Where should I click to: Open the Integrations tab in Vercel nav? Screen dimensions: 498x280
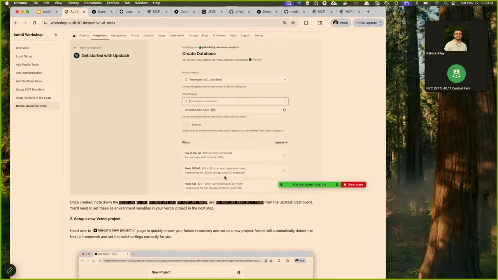tap(100, 36)
